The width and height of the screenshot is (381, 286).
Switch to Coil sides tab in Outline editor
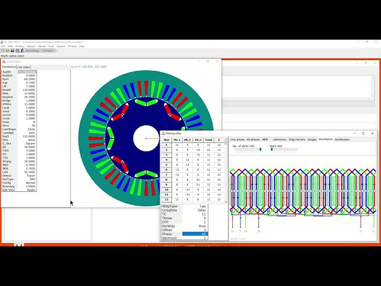(24, 67)
